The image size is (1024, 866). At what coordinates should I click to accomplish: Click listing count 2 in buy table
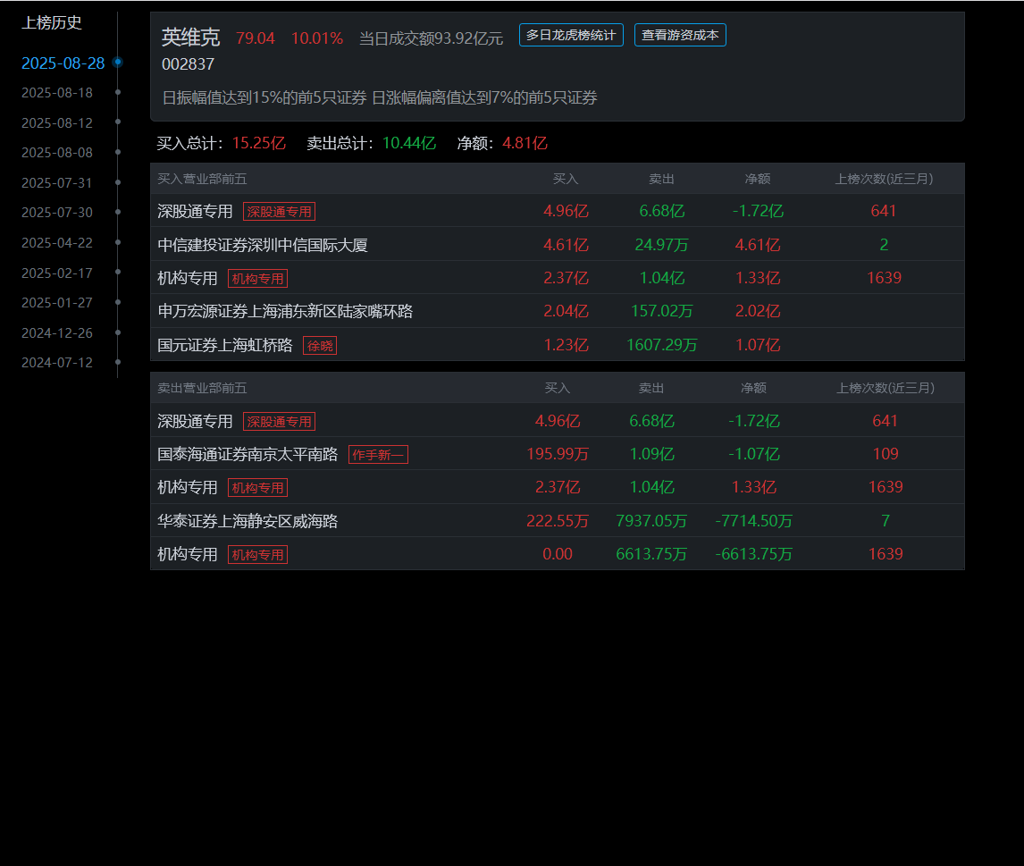[x=884, y=244]
